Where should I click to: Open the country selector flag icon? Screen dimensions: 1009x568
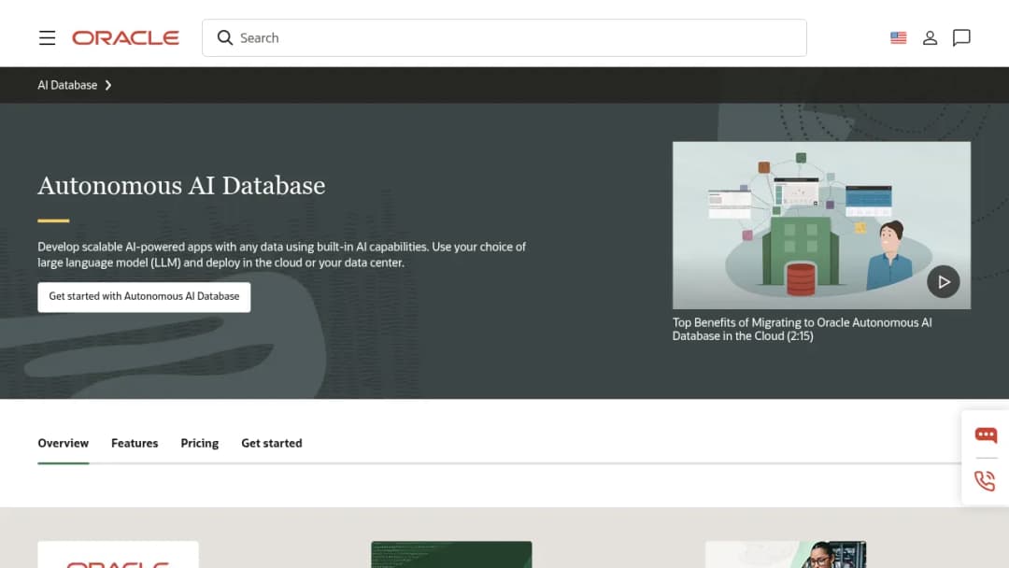tap(899, 38)
